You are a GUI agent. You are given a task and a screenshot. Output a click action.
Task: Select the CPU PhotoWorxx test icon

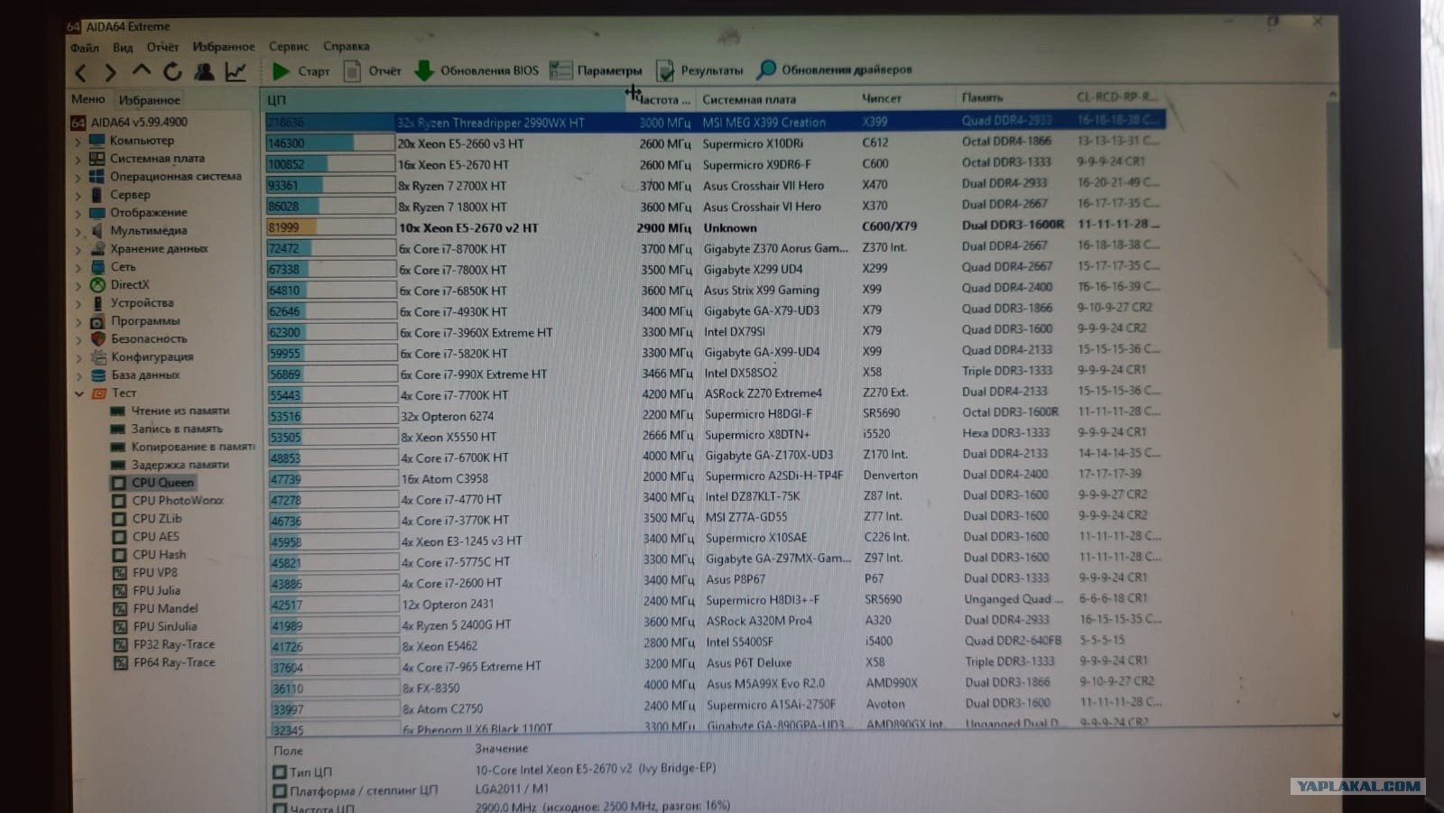tap(118, 501)
